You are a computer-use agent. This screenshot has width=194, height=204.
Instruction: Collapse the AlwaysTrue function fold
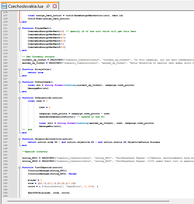tap(19, 70)
